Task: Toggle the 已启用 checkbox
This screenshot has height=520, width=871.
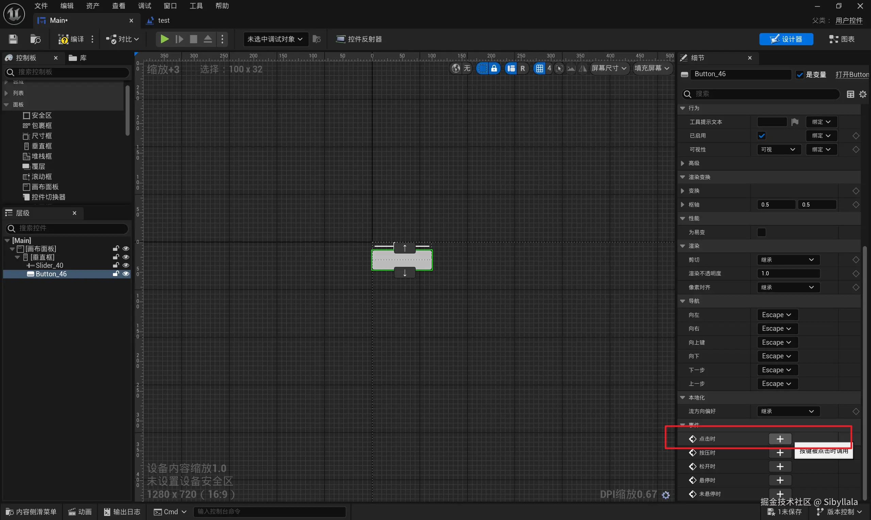Action: pos(761,135)
